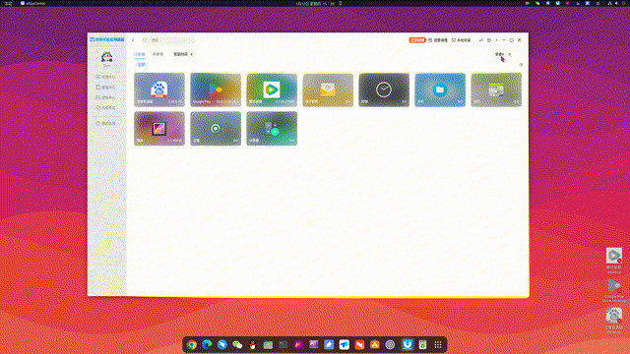Open the white T-logo app in dock
This screenshot has height=354, width=630.
(344, 345)
